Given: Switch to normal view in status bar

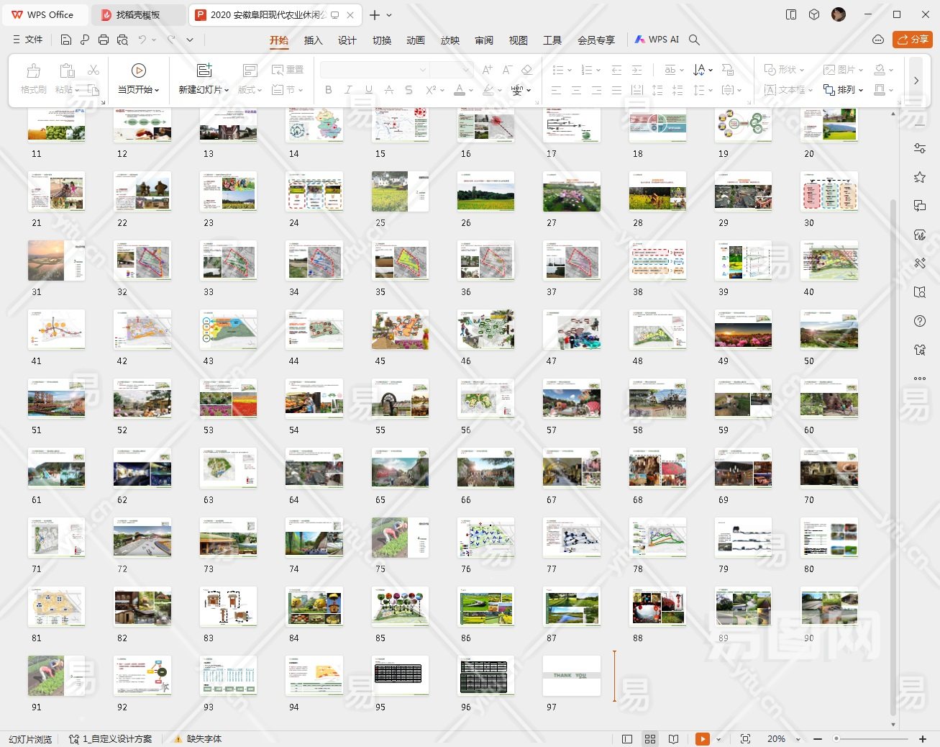Looking at the screenshot, I should tap(627, 739).
